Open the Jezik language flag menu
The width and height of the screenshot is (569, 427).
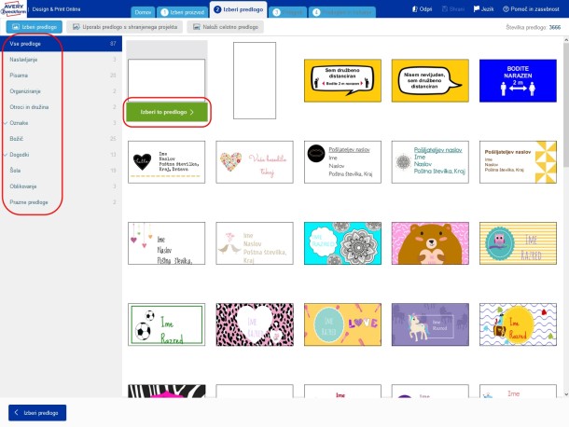pos(484,9)
